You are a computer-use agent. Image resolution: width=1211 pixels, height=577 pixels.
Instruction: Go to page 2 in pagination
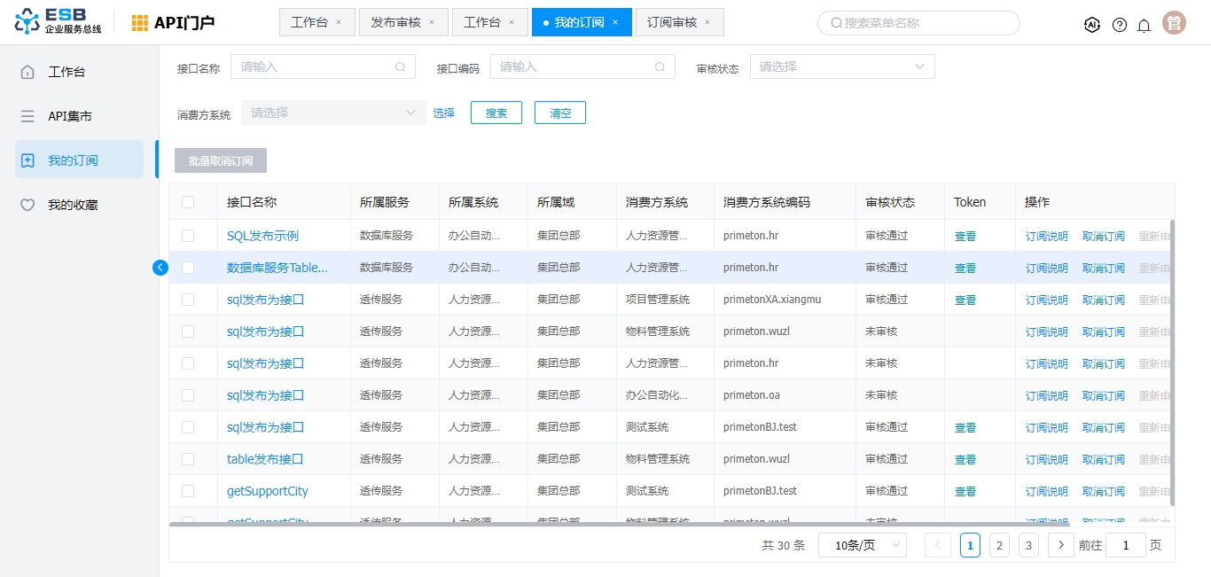click(x=999, y=545)
